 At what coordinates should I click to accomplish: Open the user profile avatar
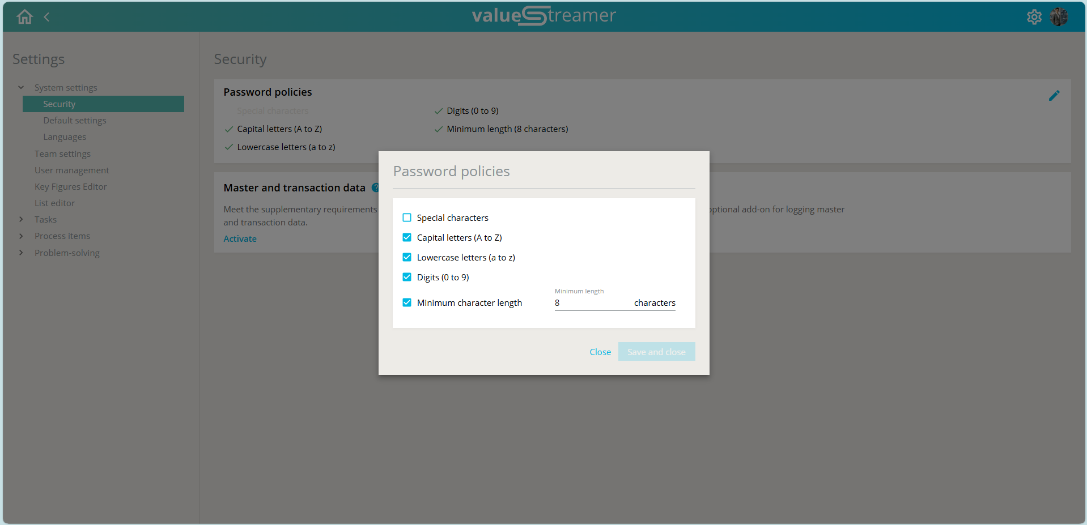click(1058, 17)
